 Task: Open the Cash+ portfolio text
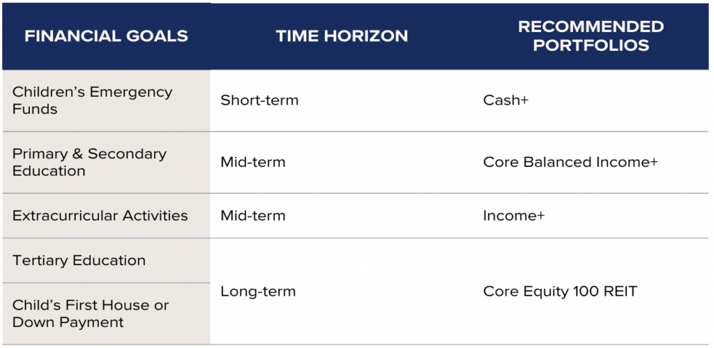click(x=506, y=100)
